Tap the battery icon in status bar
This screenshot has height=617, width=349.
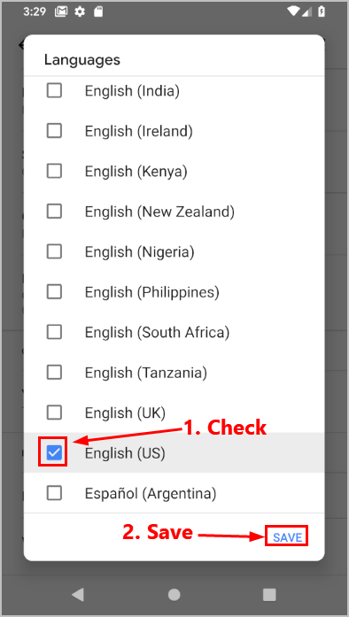tap(322, 12)
